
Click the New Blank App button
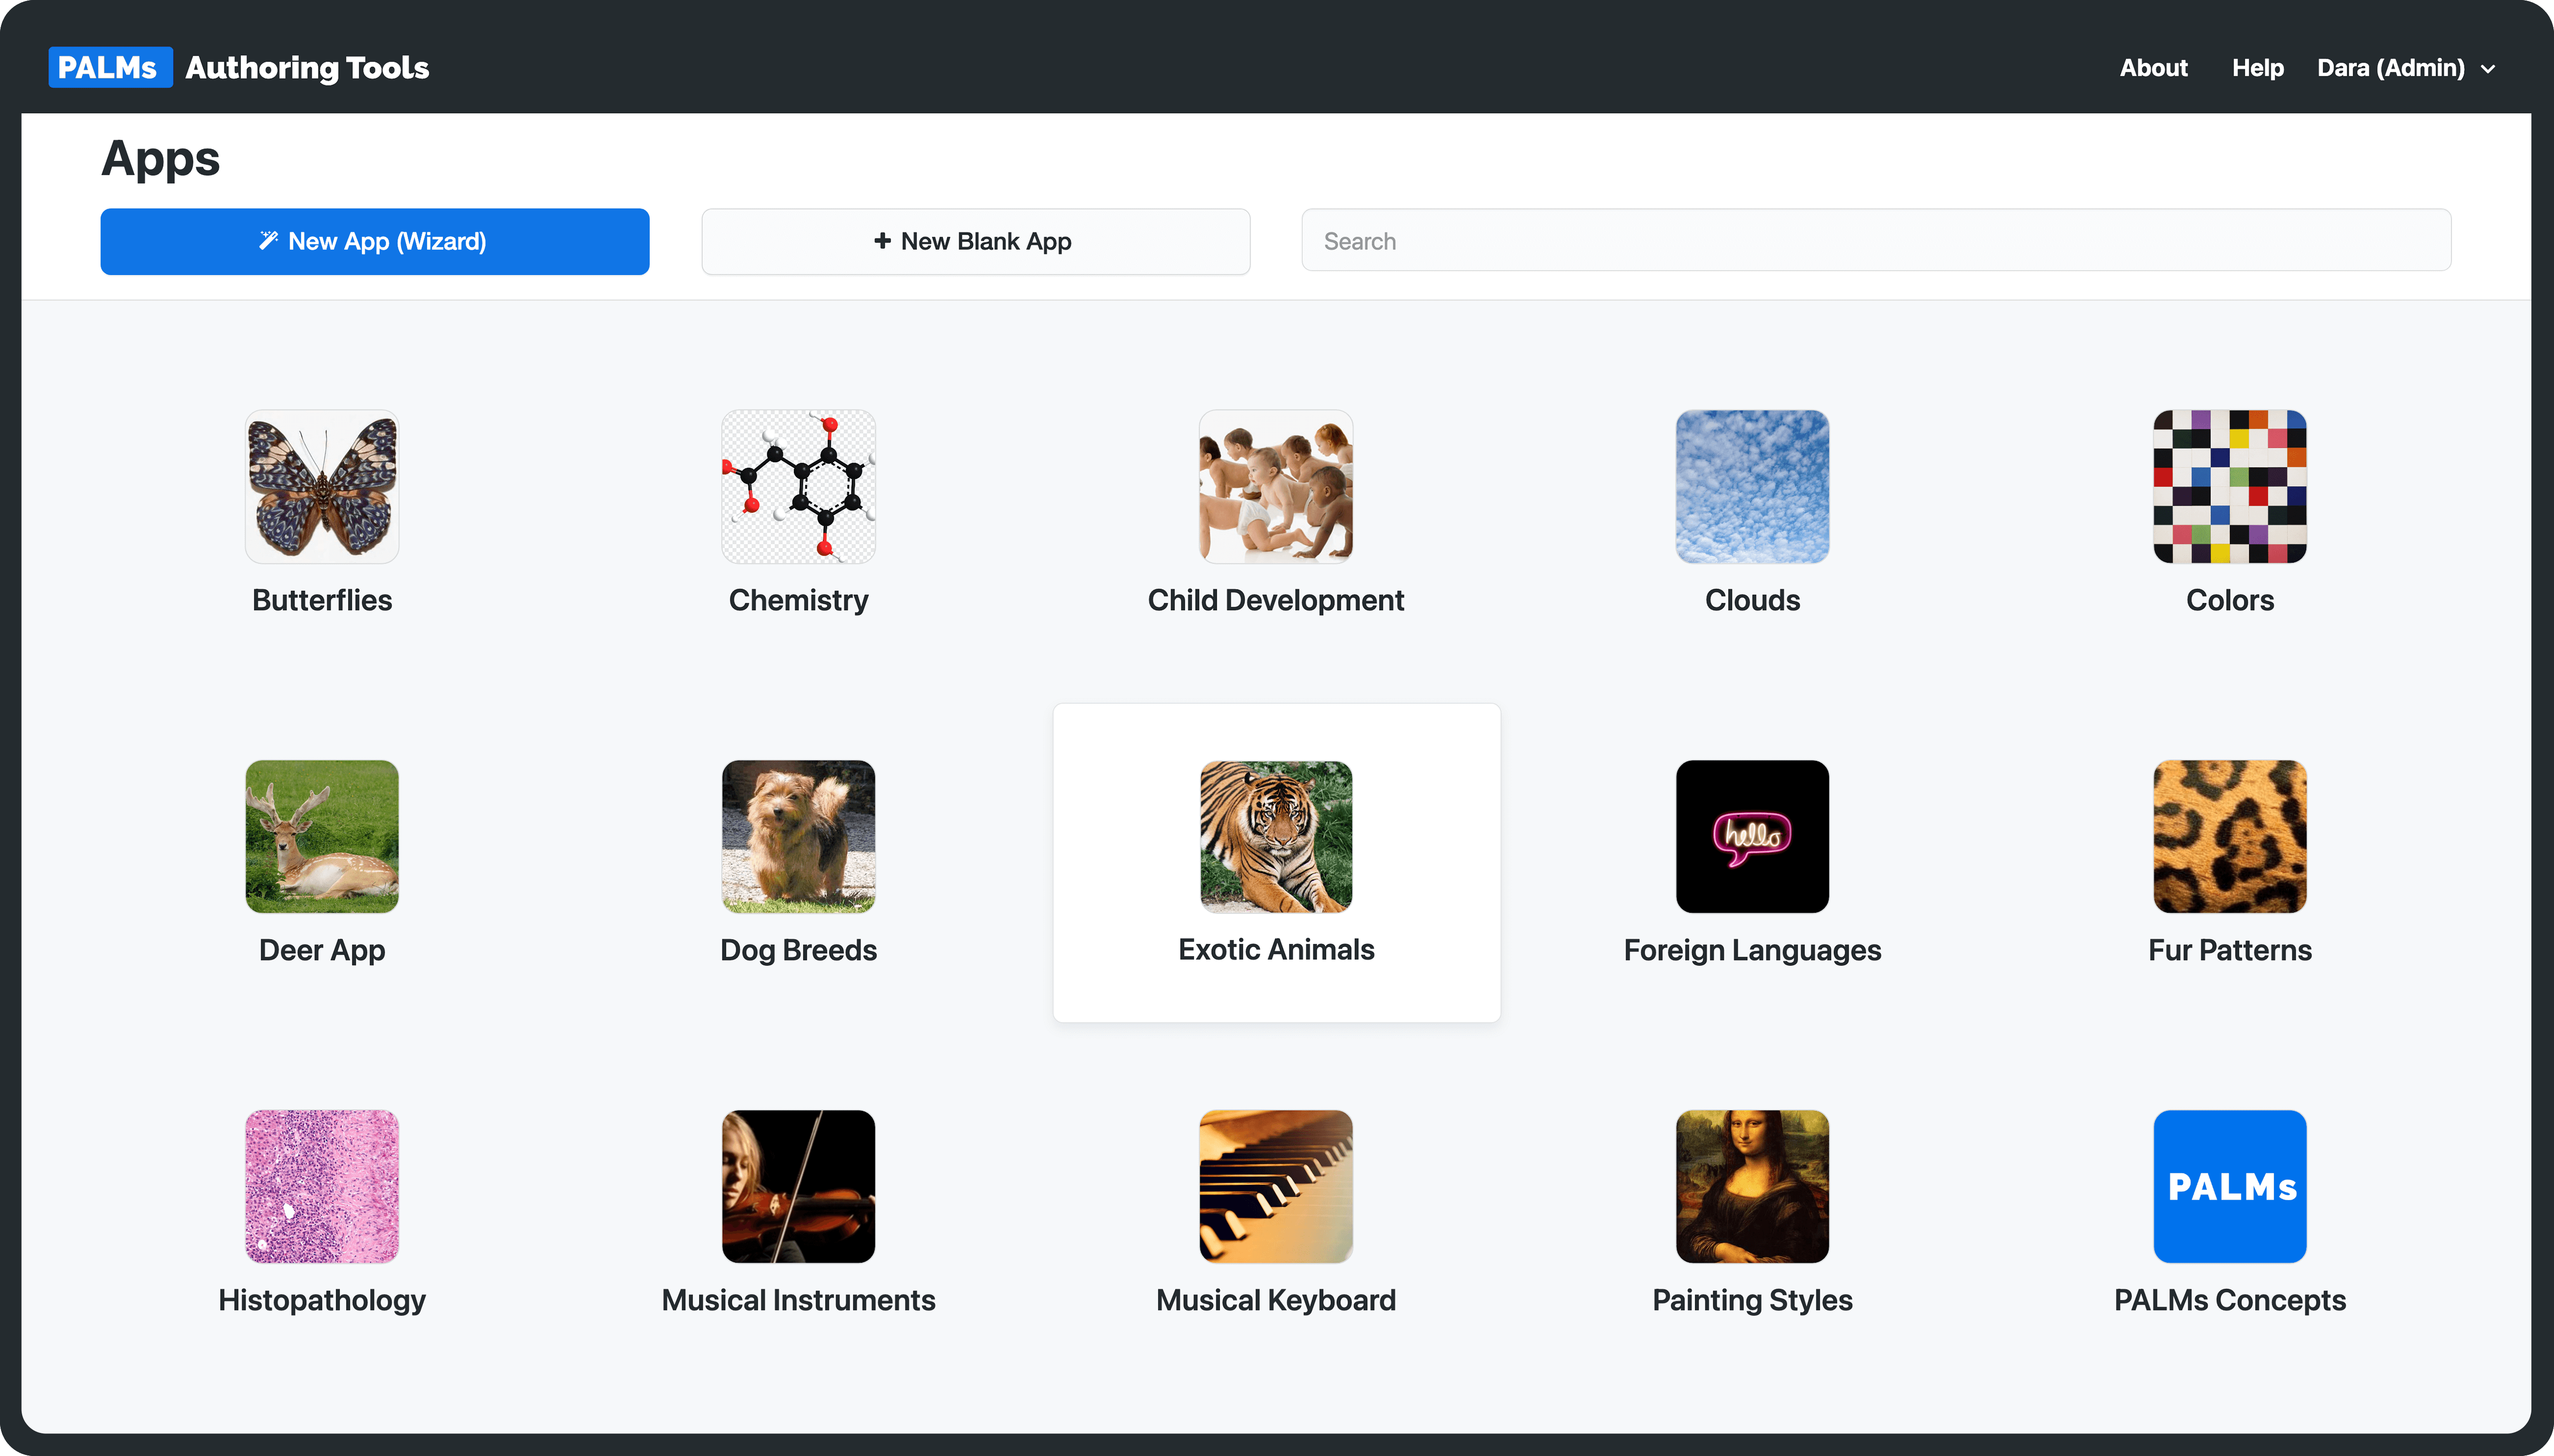tap(975, 241)
